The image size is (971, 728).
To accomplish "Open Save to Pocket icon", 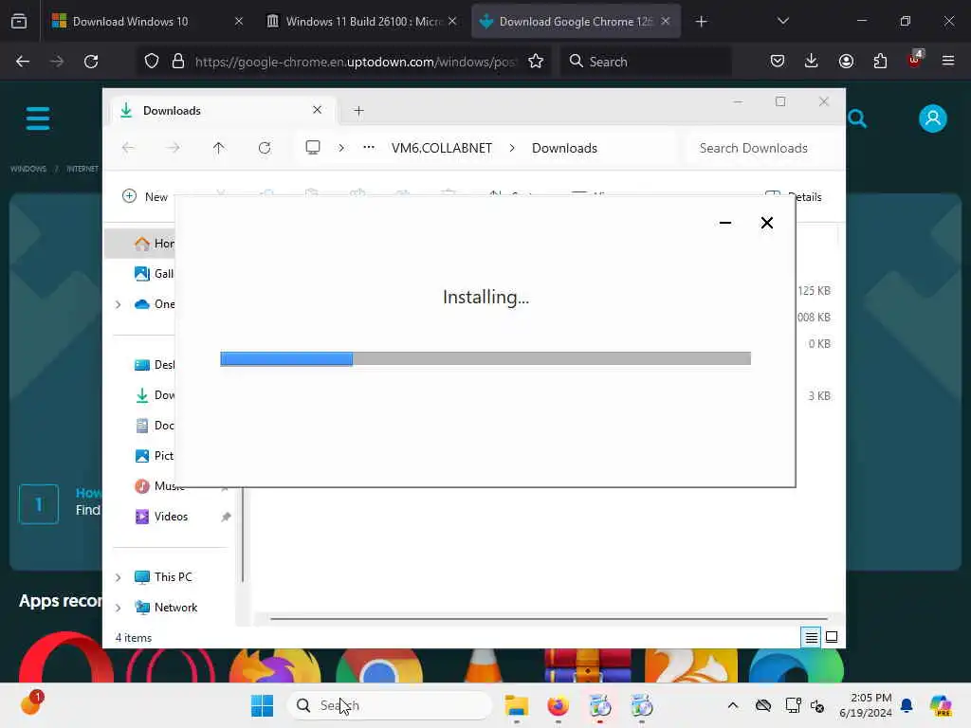I will coord(778,62).
